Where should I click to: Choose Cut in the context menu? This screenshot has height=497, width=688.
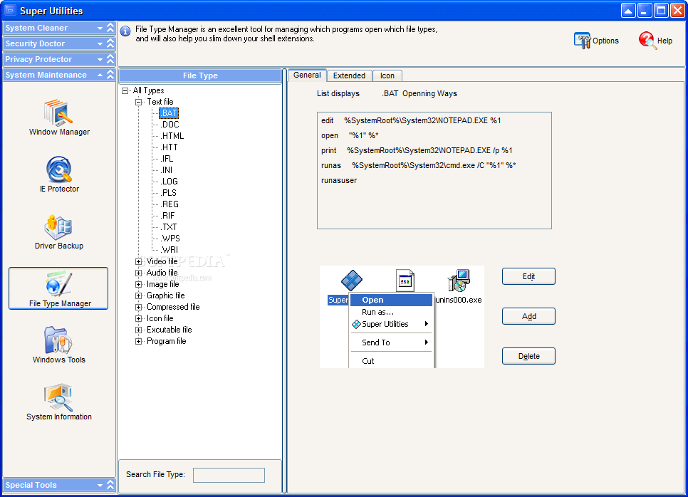click(391, 361)
